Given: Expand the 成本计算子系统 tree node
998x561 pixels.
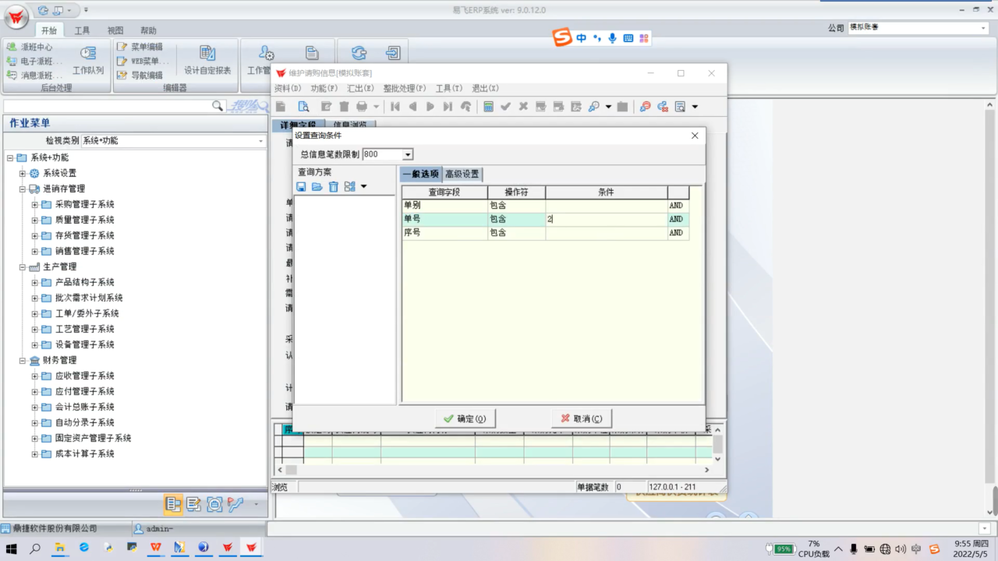Looking at the screenshot, I should (35, 453).
